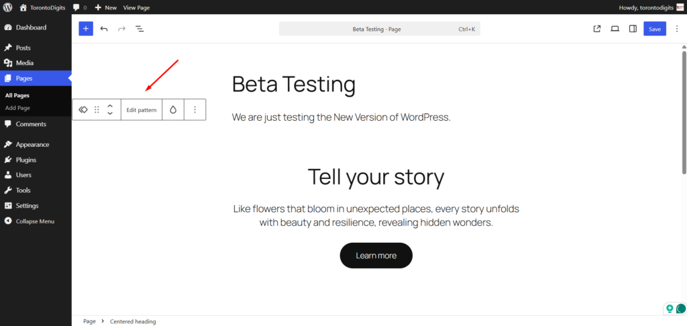Screen dimensions: 687x326
Task: Collapse the admin sidebar menu
Action: [x=35, y=221]
